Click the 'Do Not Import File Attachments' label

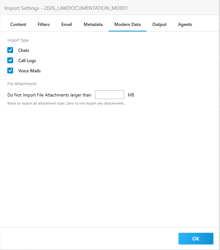49,95
